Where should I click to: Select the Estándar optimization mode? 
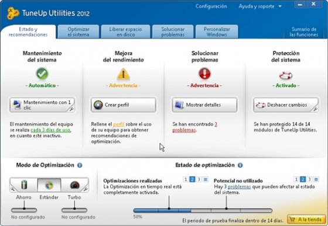coord(49,185)
